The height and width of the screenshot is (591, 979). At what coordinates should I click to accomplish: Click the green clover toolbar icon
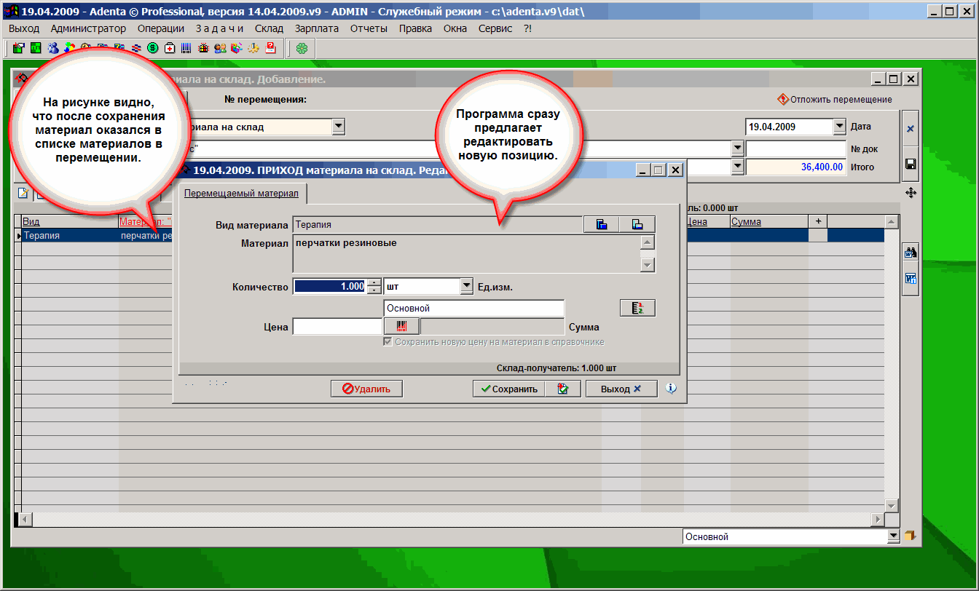[302, 48]
